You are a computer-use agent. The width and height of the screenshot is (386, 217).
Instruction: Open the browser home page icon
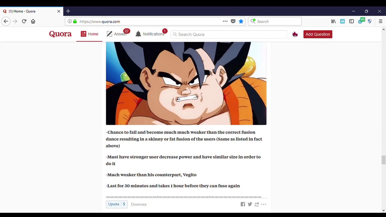click(33, 21)
